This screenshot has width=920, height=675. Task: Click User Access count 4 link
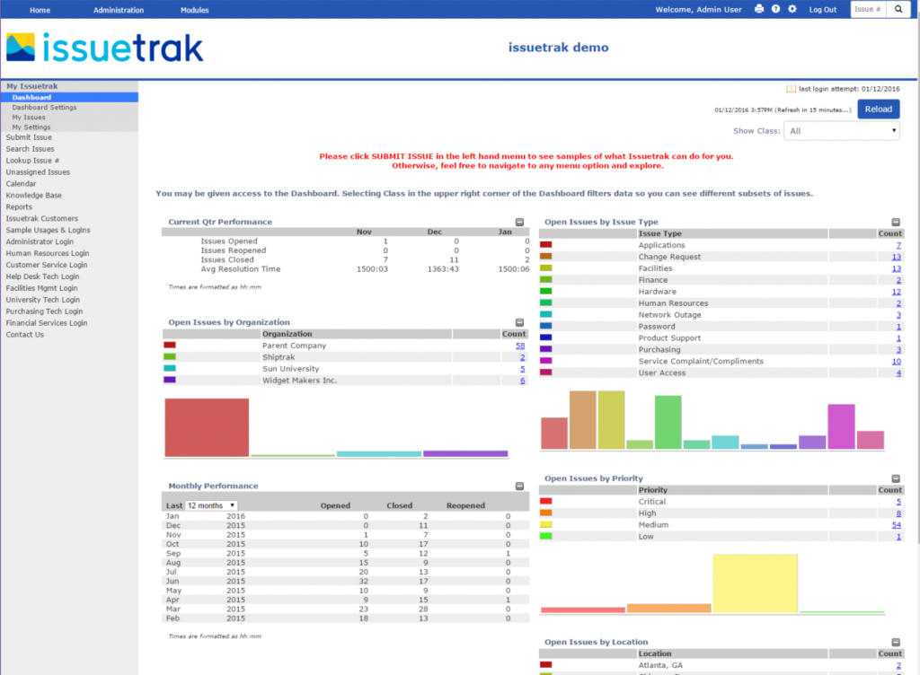tap(898, 373)
